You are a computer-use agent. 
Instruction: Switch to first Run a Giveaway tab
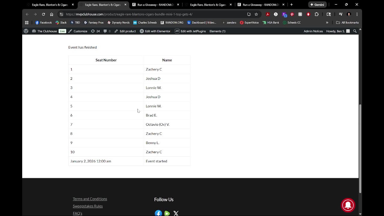tap(155, 5)
